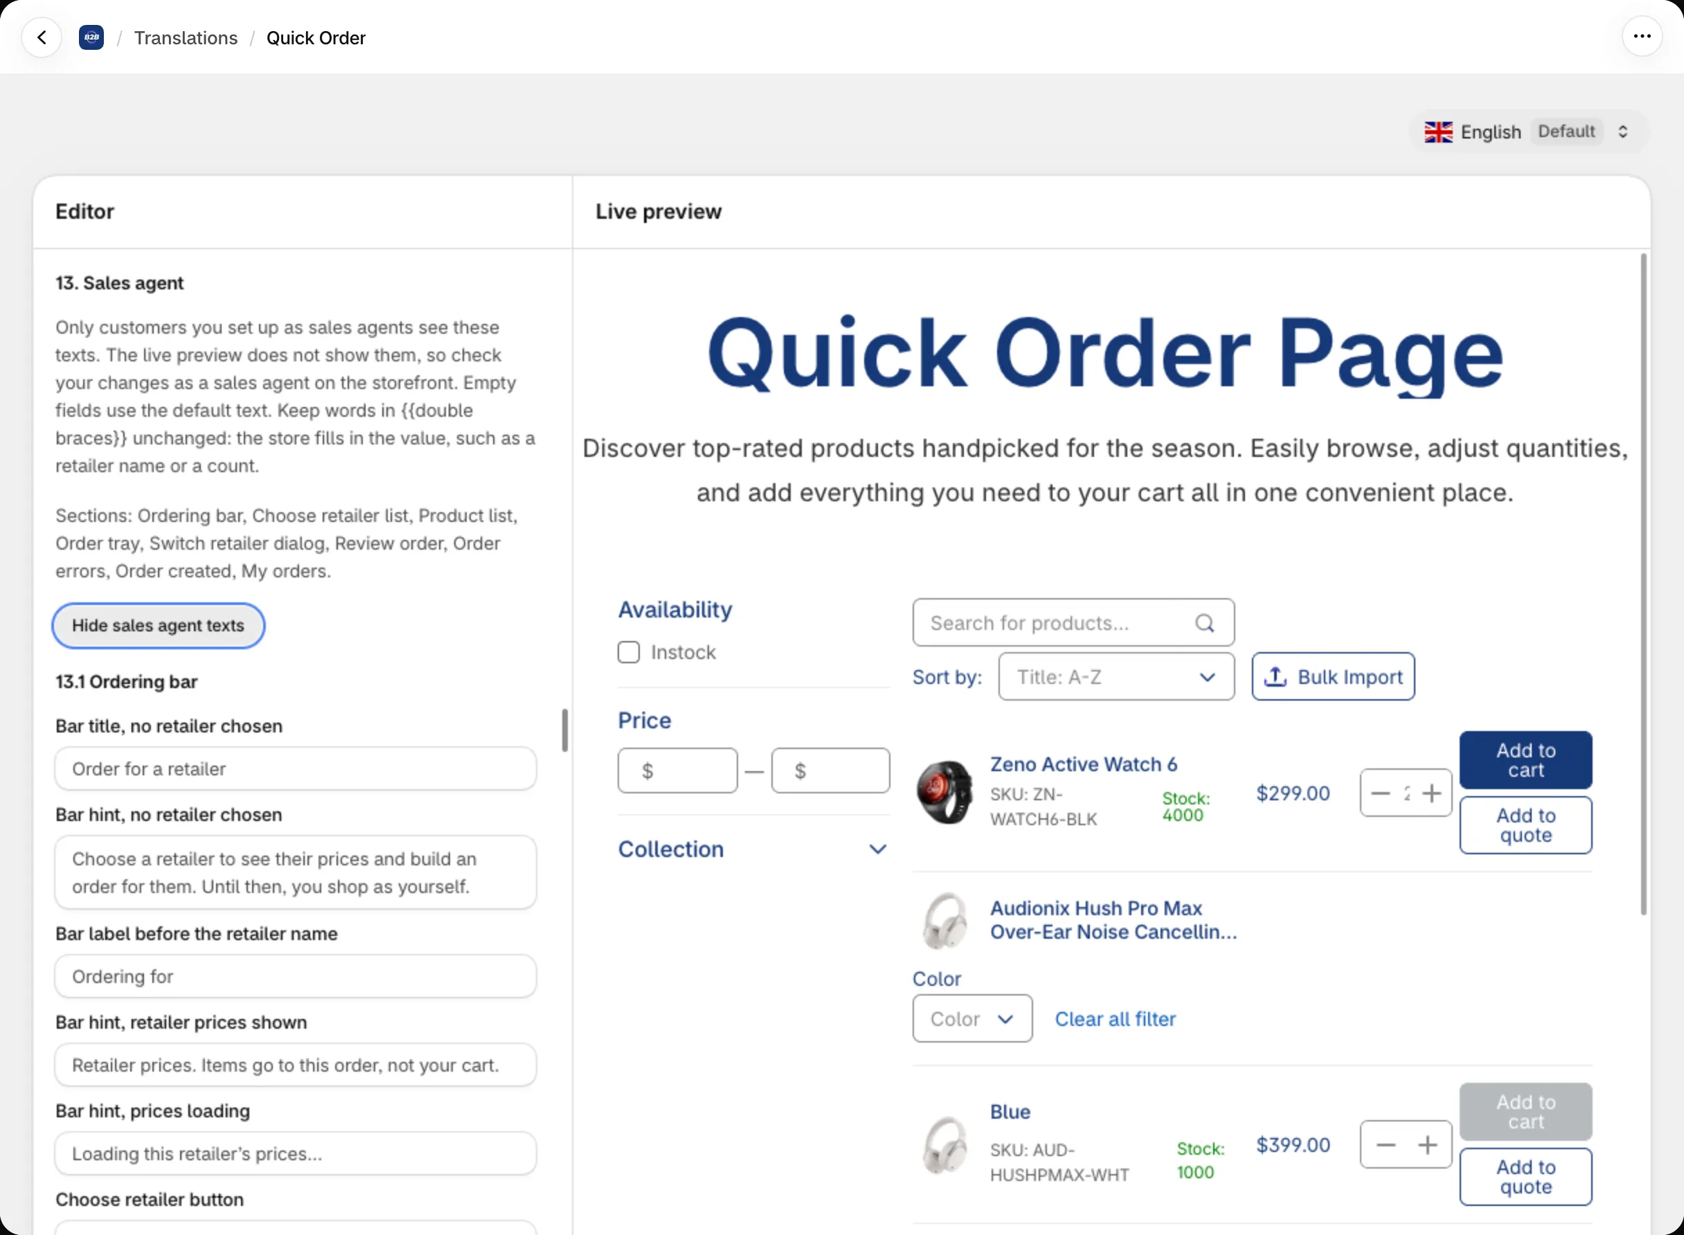
Task: Go to Translations breadcrumb
Action: tap(186, 38)
